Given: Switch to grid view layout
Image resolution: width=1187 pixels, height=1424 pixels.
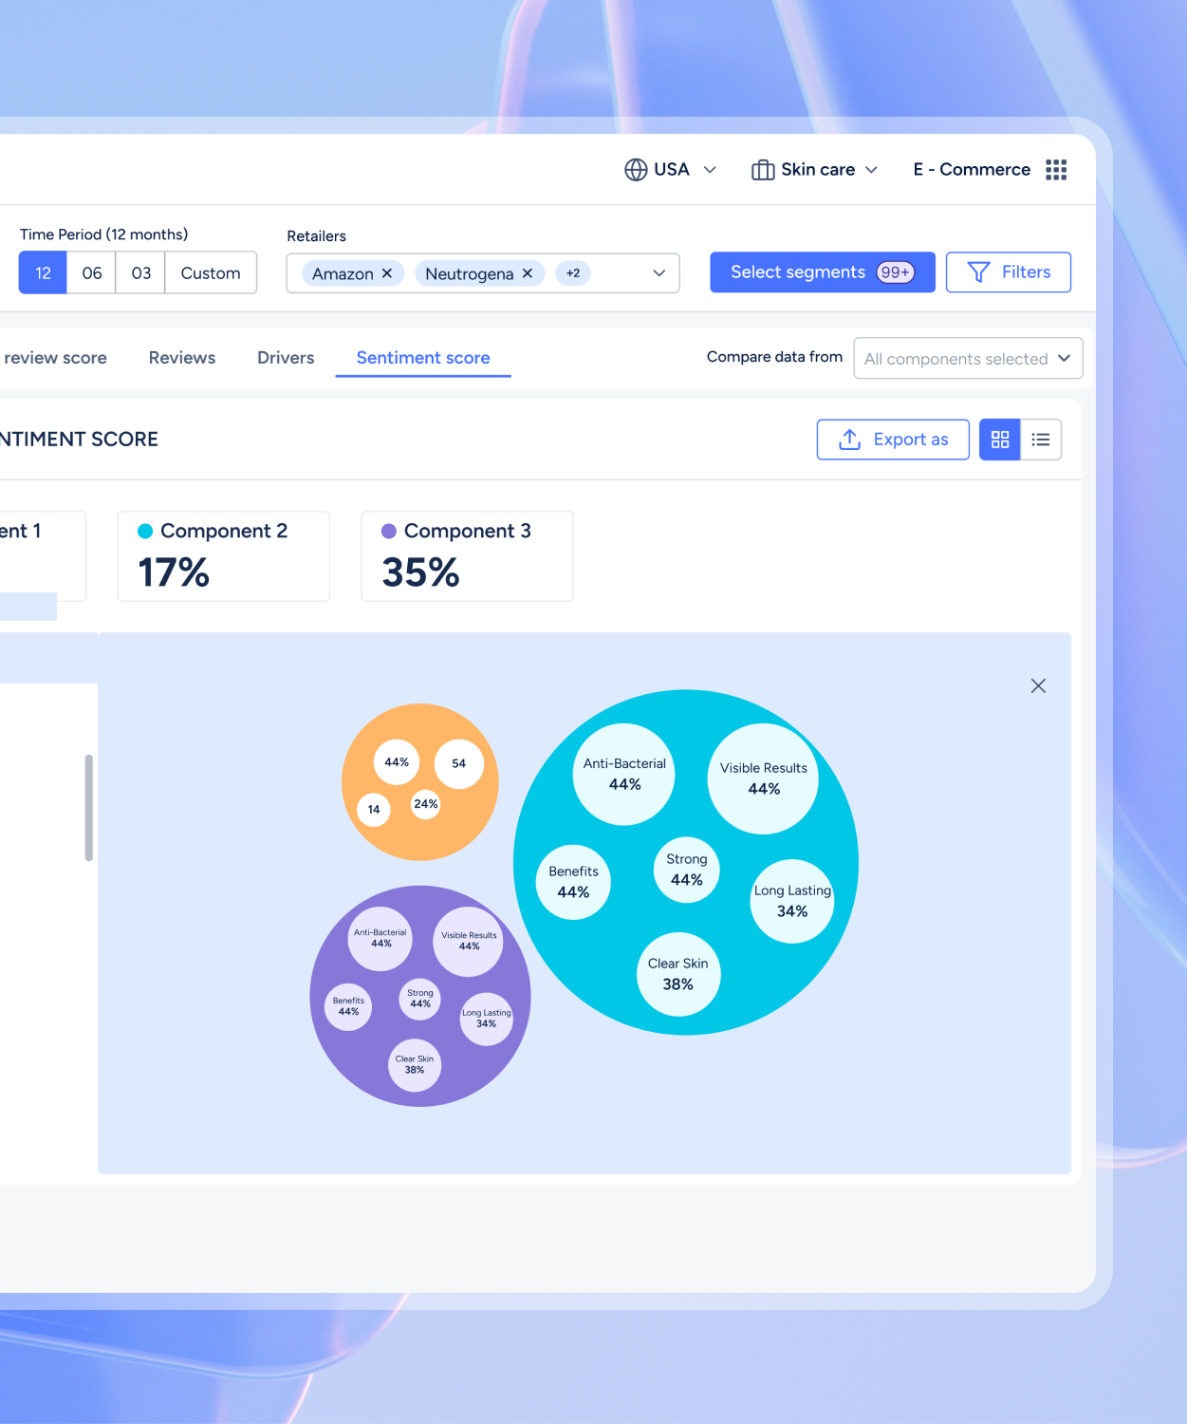Looking at the screenshot, I should coord(1000,440).
